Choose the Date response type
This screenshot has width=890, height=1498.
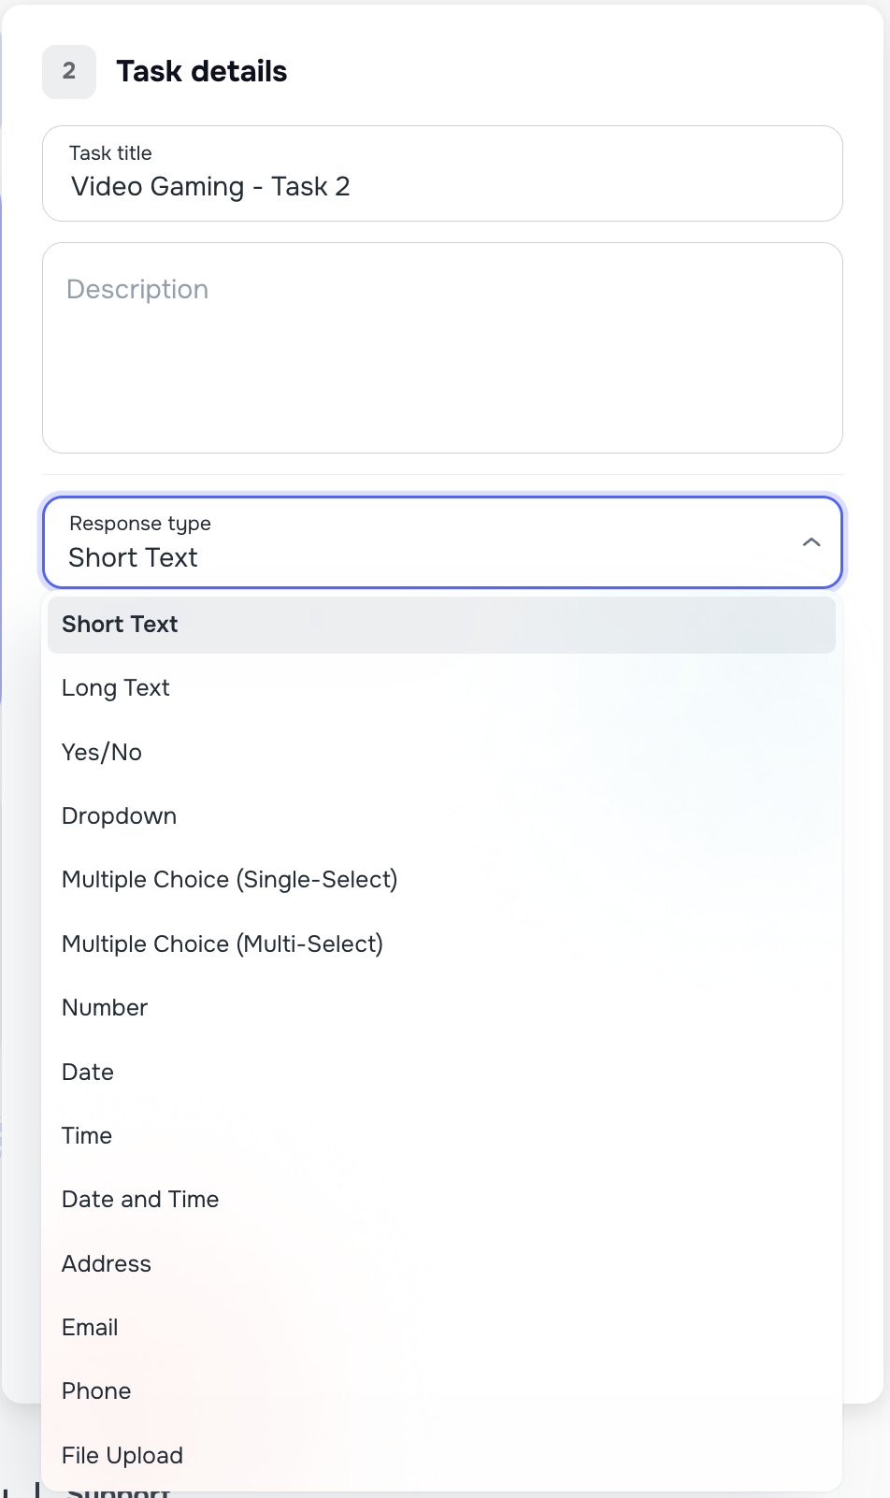click(87, 1072)
